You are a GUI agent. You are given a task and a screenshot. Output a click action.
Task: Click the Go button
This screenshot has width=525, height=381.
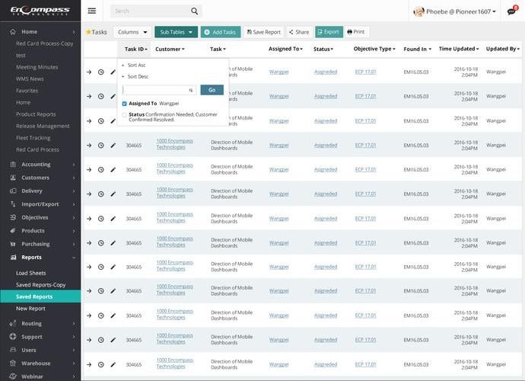(212, 90)
